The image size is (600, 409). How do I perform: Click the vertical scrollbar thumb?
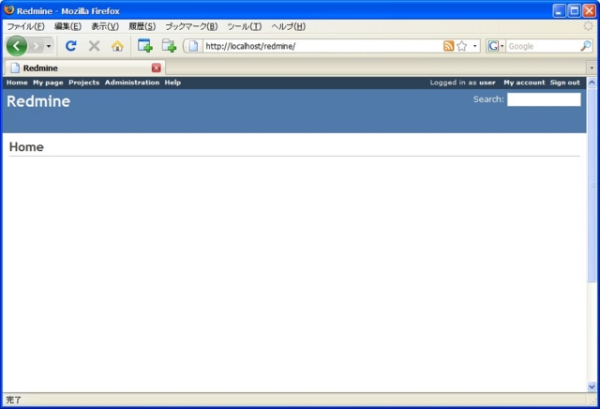592,185
